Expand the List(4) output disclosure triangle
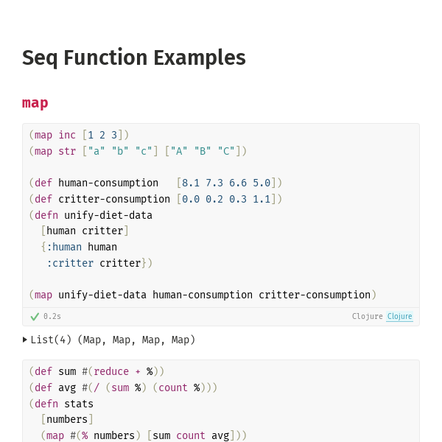 tap(25, 340)
